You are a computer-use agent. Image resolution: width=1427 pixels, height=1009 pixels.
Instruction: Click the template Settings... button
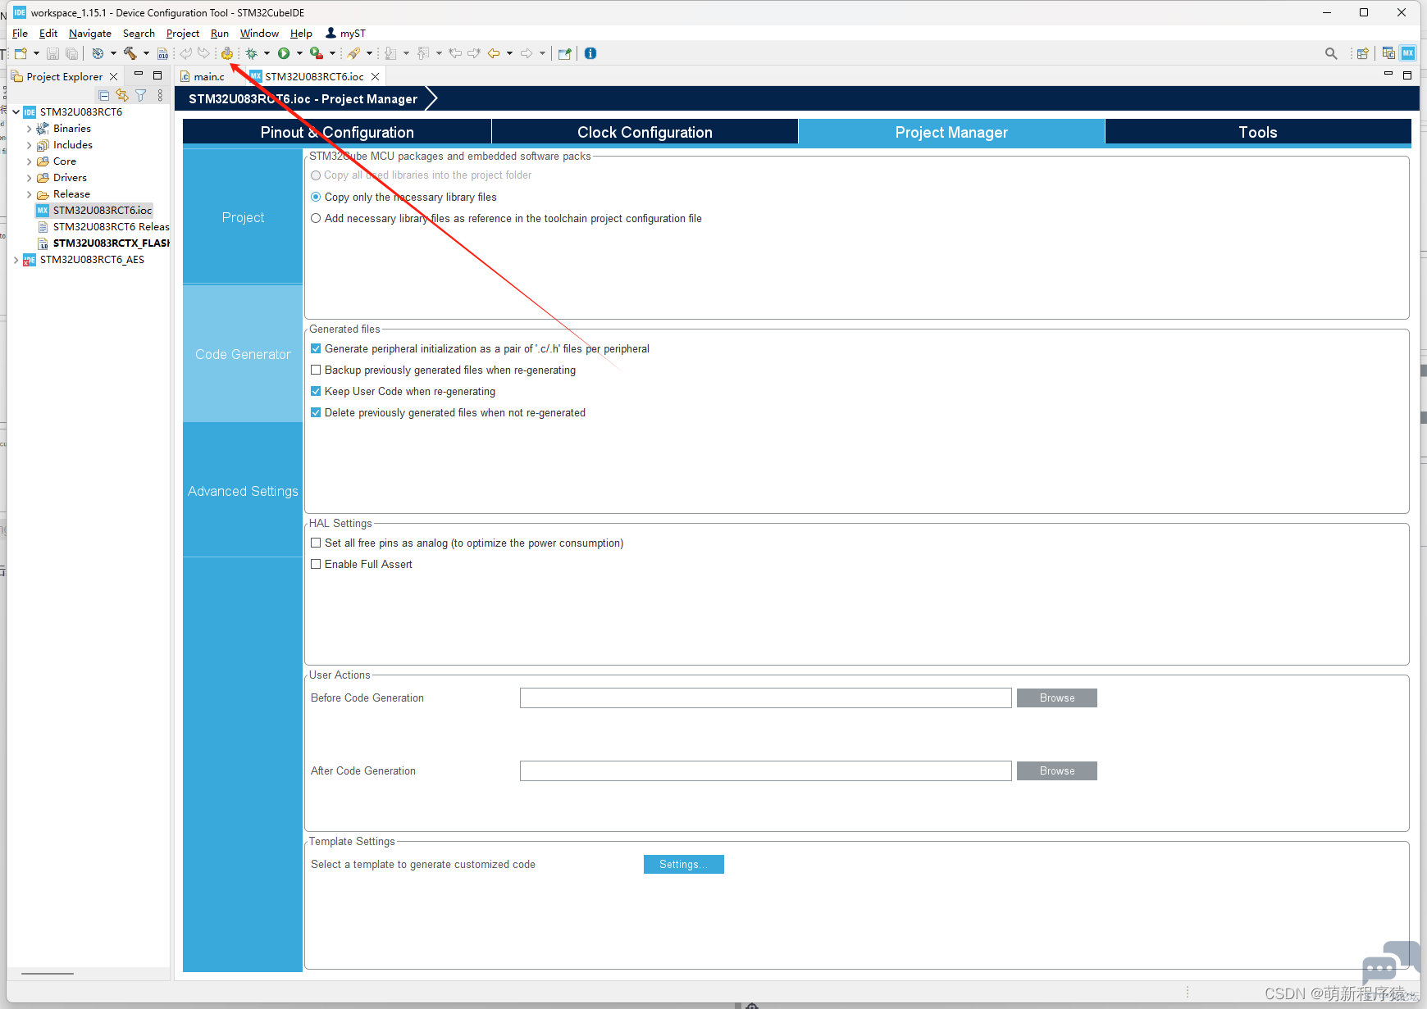[x=684, y=864]
